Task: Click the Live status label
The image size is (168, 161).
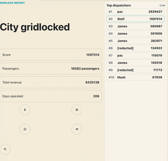Action: tap(162, 5)
